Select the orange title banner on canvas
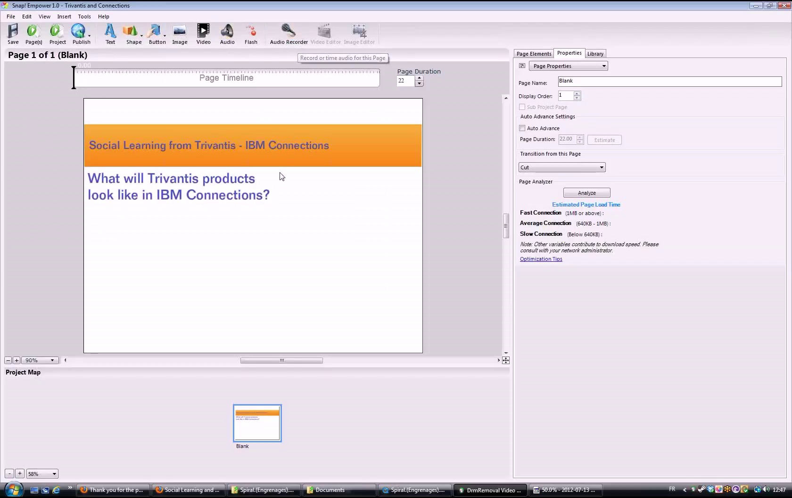Viewport: 792px width, 498px height. (x=253, y=145)
